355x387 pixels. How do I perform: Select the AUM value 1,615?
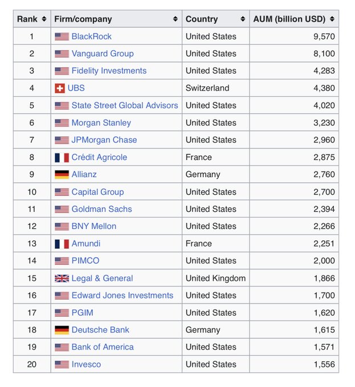(324, 330)
